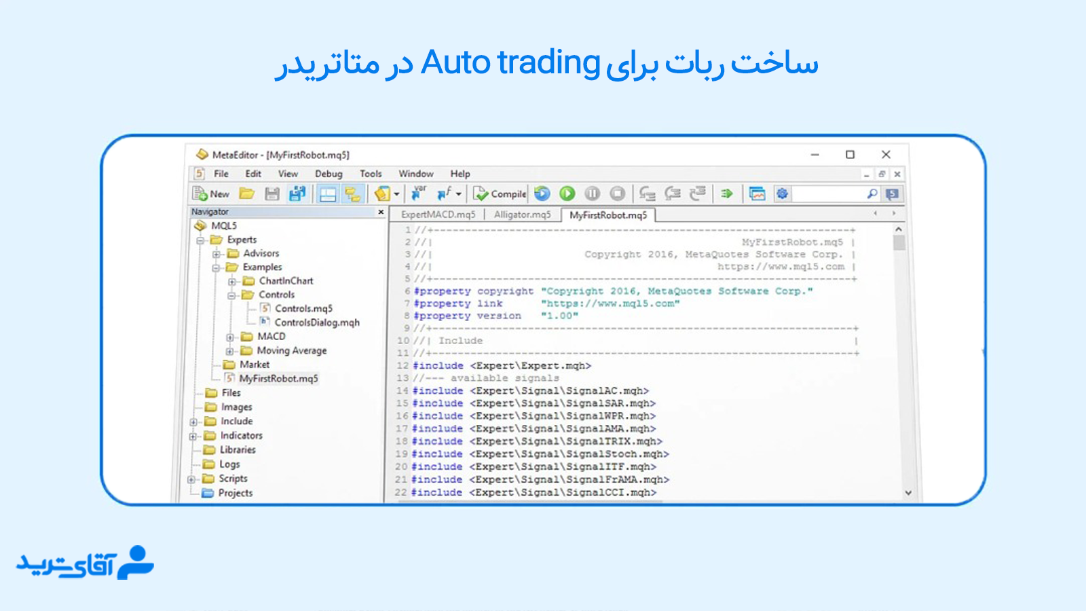
Task: Click the Step Over debug icon
Action: (x=673, y=194)
